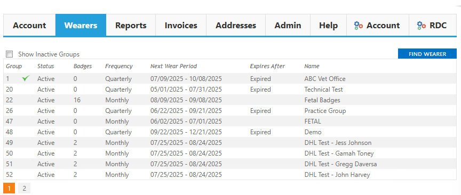Open the Reports tab
461x195 pixels.
click(x=131, y=25)
